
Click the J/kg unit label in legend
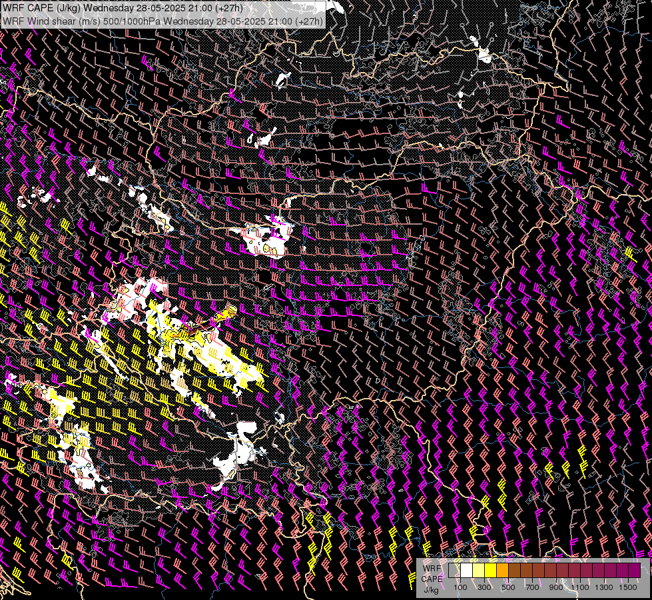coord(431,589)
